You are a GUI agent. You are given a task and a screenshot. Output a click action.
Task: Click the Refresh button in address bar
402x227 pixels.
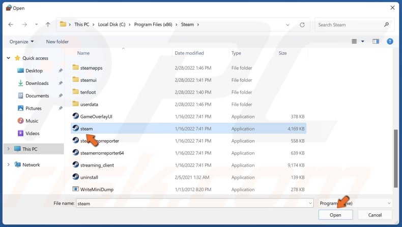coord(302,24)
